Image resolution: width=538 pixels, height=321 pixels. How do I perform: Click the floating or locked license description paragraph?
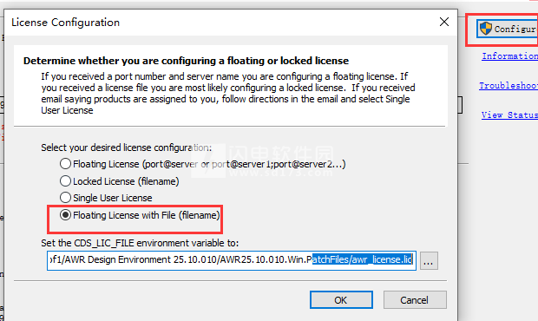pyautogui.click(x=228, y=94)
